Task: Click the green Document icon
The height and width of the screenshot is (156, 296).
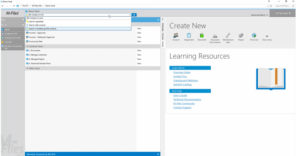Action: [x=202, y=36]
